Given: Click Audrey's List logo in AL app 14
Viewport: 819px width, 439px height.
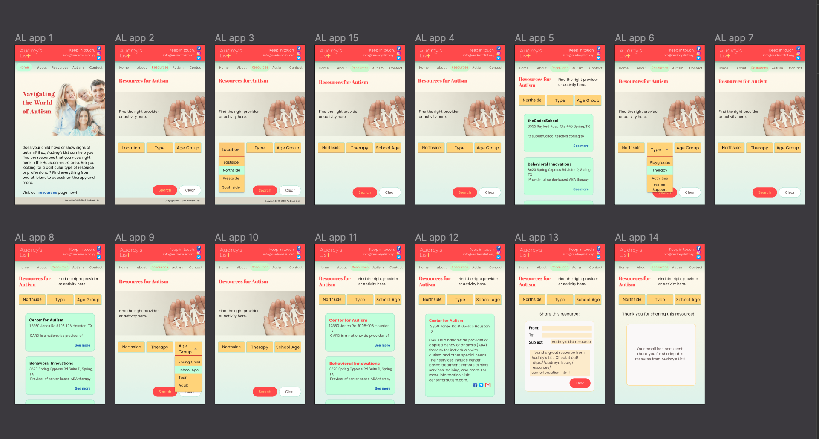Looking at the screenshot, I should [631, 252].
